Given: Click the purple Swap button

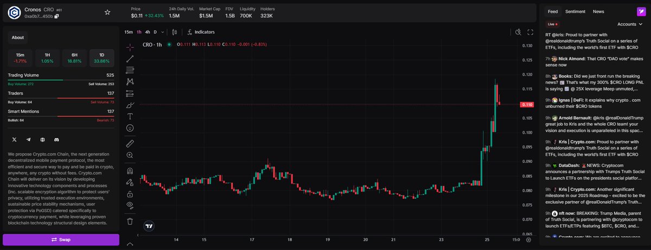Looking at the screenshot, I should point(61,239).
